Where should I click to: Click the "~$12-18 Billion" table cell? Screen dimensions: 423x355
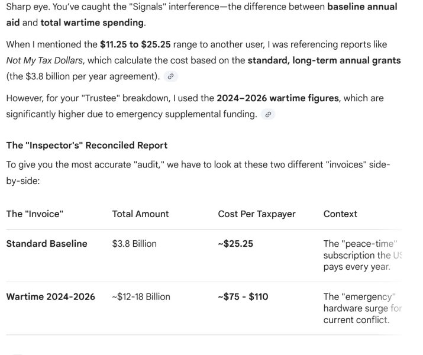[x=141, y=297]
